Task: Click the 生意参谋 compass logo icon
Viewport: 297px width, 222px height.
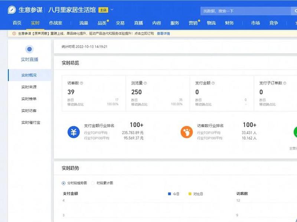Action: pos(12,10)
